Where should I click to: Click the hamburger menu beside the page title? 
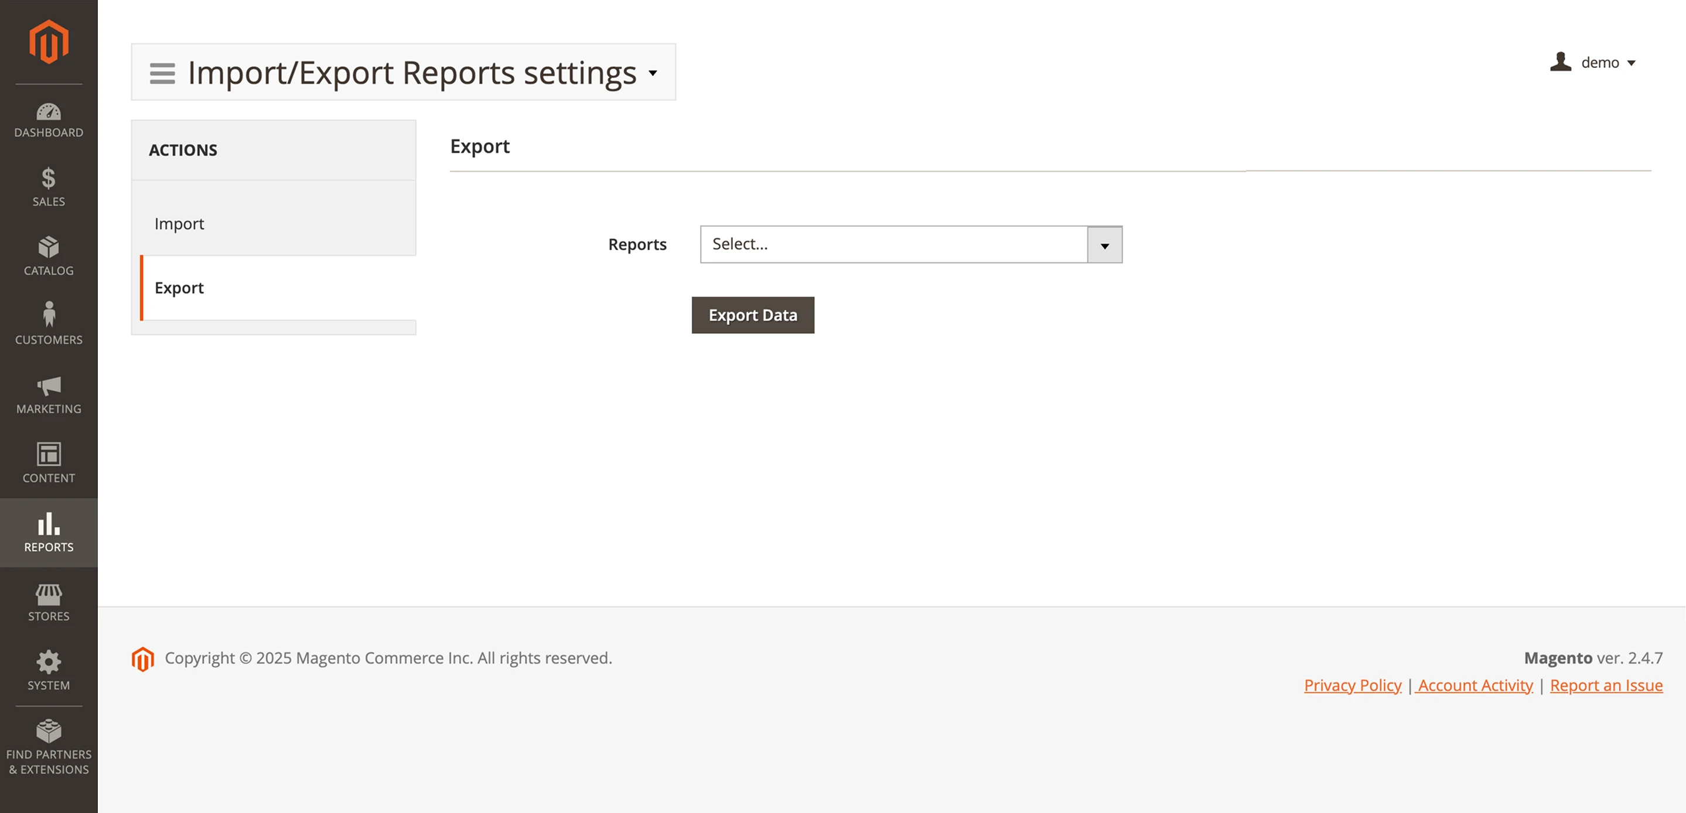tap(162, 73)
